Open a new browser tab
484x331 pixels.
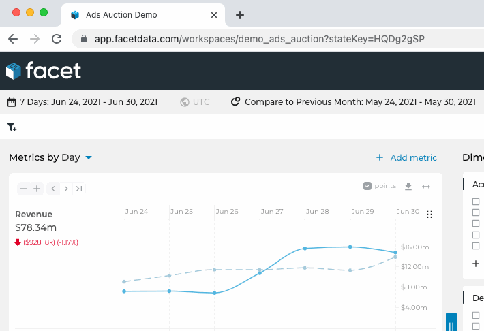coord(240,15)
